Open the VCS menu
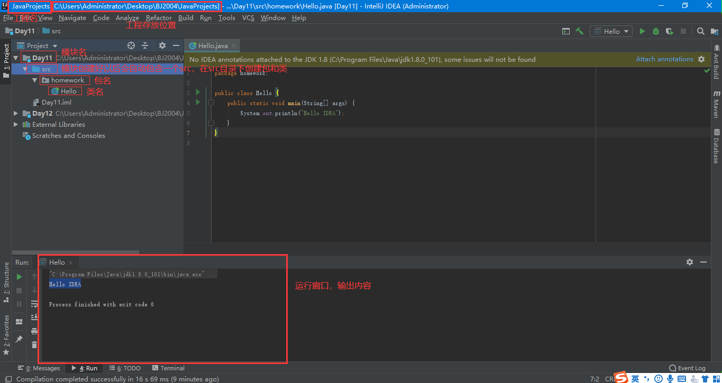 pyautogui.click(x=248, y=17)
